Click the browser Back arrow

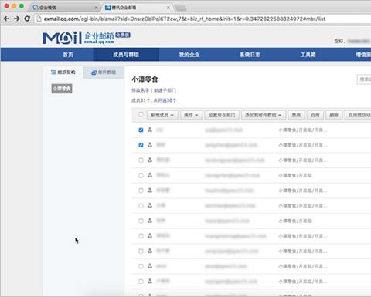pyautogui.click(x=7, y=19)
